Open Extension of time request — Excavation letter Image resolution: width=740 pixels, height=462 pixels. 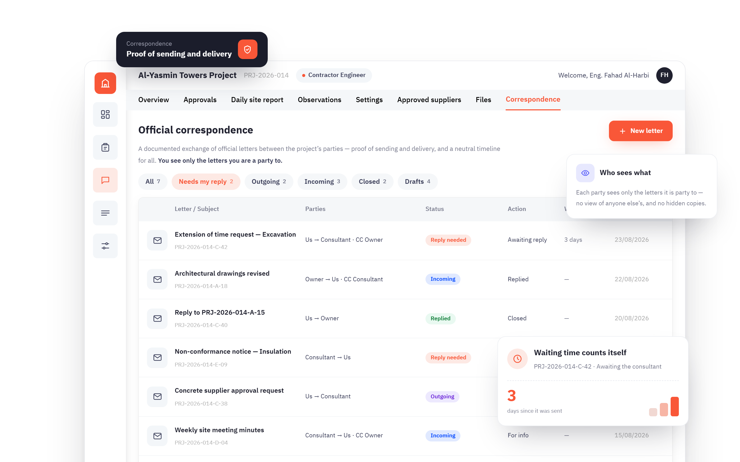pyautogui.click(x=235, y=234)
